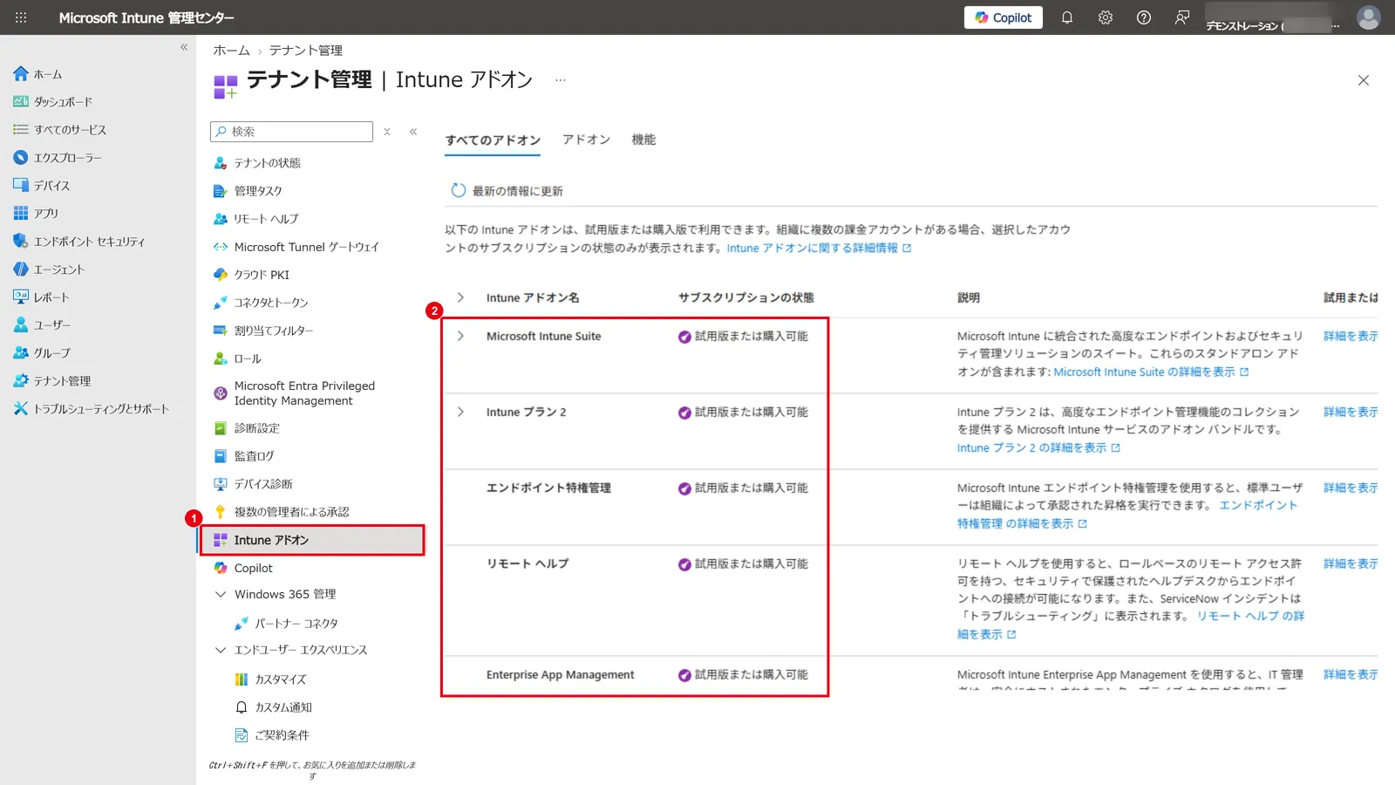
Task: Open the more options ellipsis by title
Action: coord(561,80)
